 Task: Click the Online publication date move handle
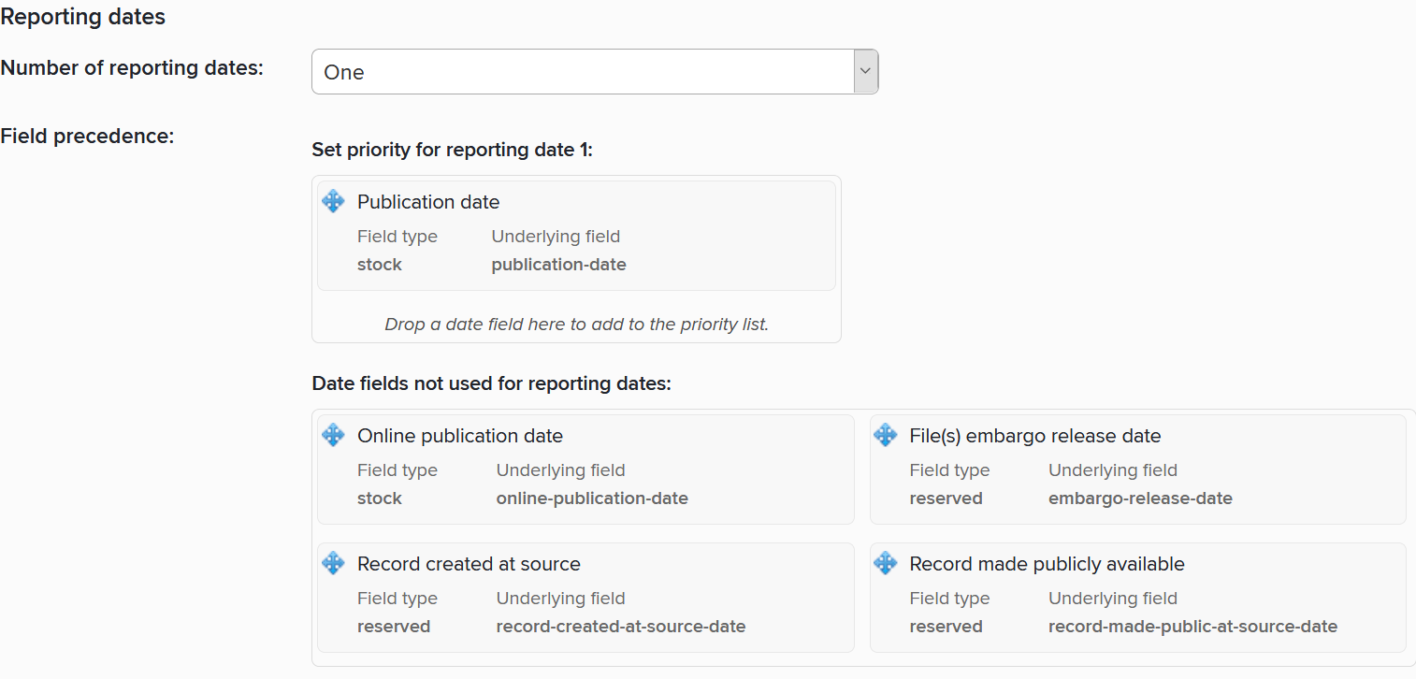[333, 435]
